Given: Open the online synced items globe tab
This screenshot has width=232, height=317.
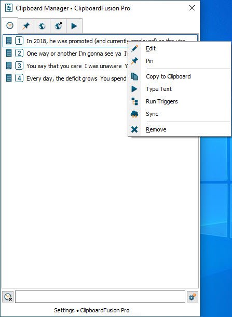Looking at the screenshot, I should [x=42, y=26].
